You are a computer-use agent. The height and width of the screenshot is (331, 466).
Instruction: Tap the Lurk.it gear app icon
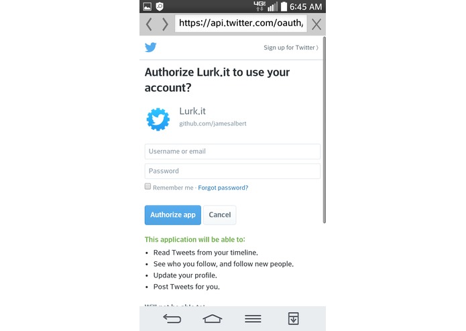pos(158,119)
